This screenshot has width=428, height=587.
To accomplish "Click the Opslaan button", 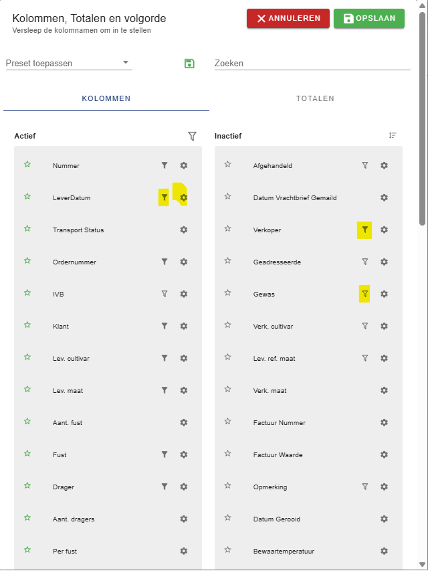I will pos(369,19).
